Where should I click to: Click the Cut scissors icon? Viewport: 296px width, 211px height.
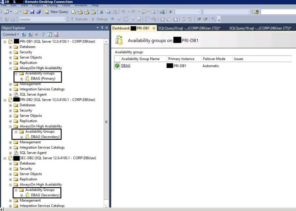point(102,12)
